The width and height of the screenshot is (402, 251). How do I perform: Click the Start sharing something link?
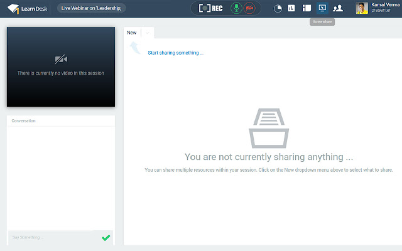(x=175, y=53)
